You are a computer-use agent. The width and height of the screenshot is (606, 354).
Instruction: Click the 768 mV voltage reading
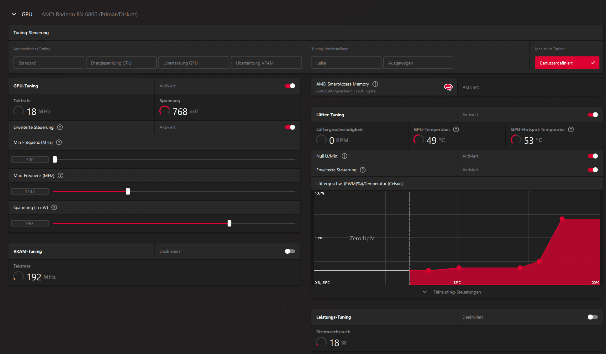185,112
